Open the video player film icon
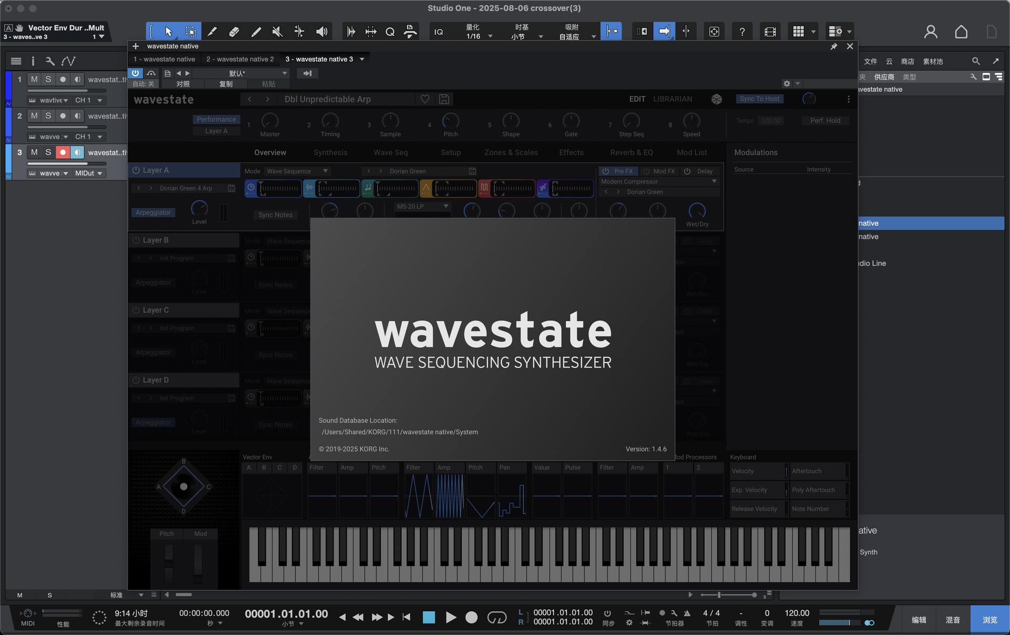The image size is (1010, 635). point(770,32)
